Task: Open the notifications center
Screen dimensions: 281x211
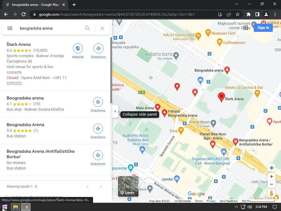Action: [x=274, y=207]
